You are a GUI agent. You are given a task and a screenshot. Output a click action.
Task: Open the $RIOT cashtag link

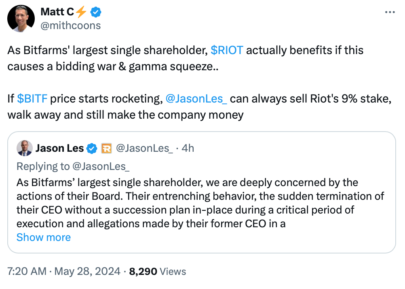coord(227,50)
